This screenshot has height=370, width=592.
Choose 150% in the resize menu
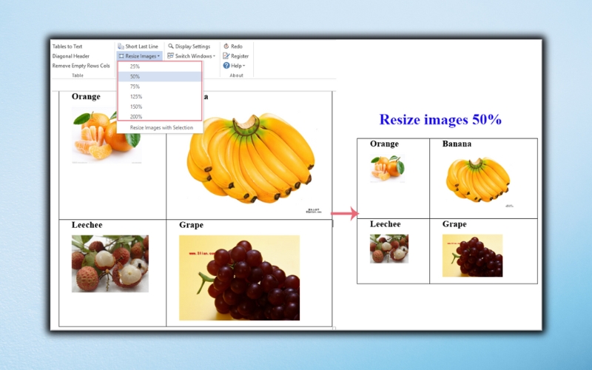(x=160, y=107)
